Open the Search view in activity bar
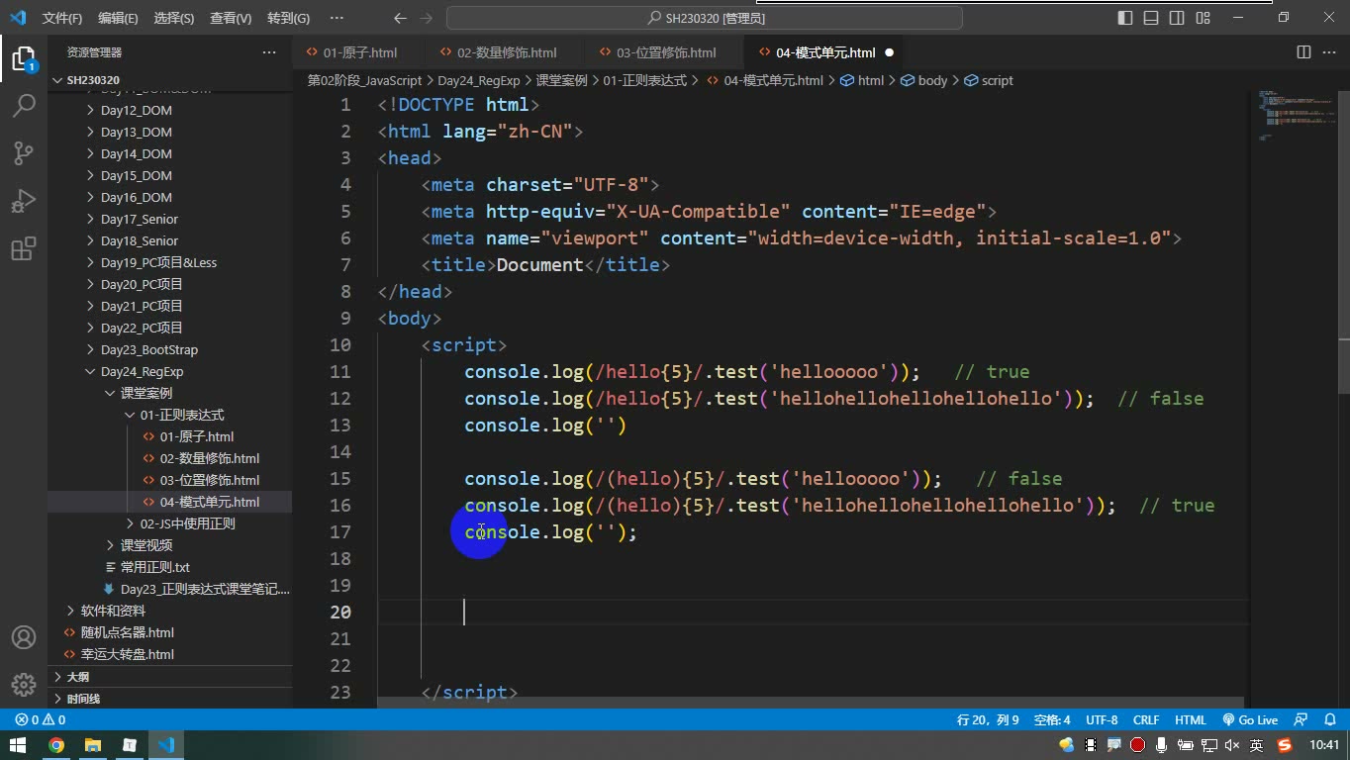This screenshot has width=1350, height=760. (x=24, y=105)
